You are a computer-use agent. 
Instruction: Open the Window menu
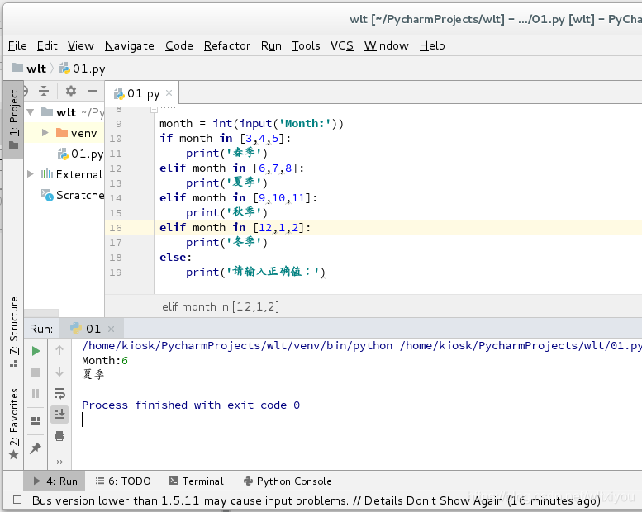pyautogui.click(x=386, y=45)
